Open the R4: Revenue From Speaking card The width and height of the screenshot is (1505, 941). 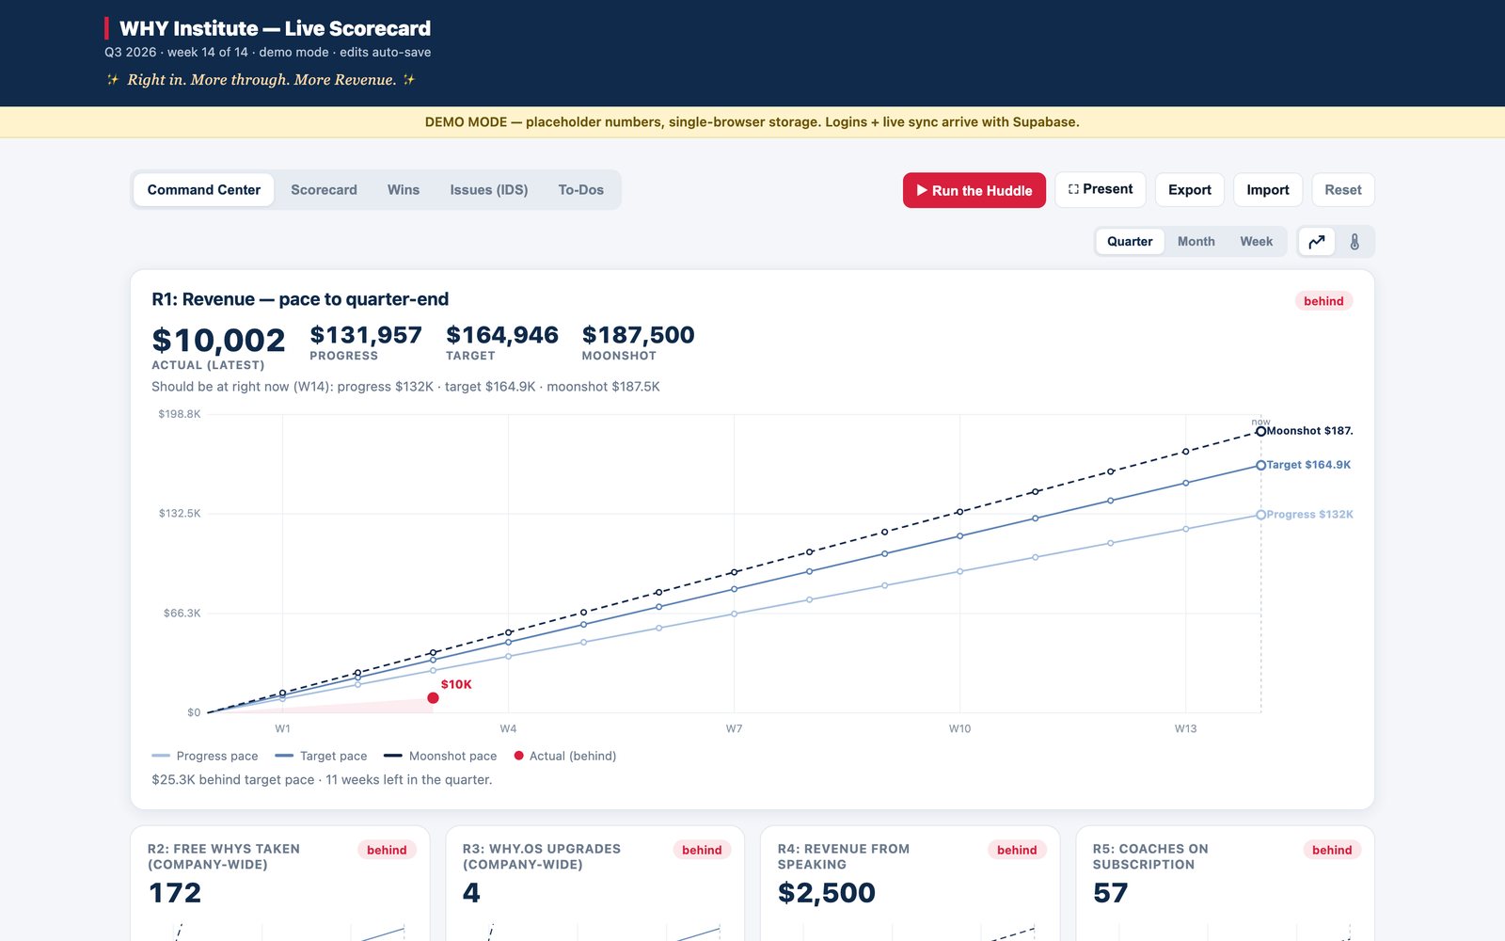coord(911,883)
